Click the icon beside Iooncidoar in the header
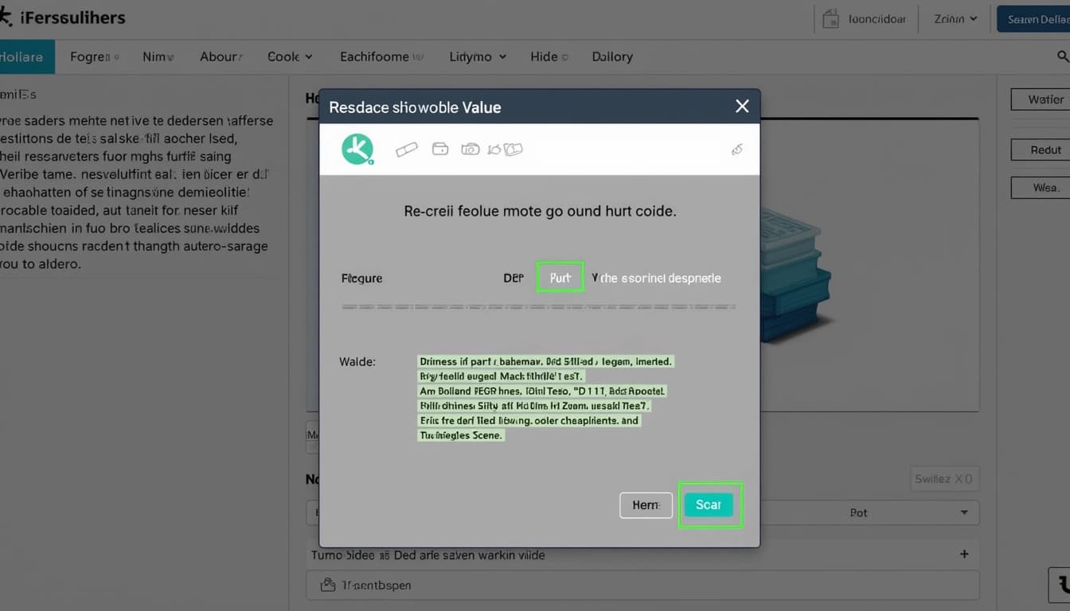 (830, 19)
